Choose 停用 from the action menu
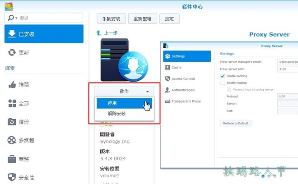This screenshot has height=184, width=298. (x=124, y=103)
